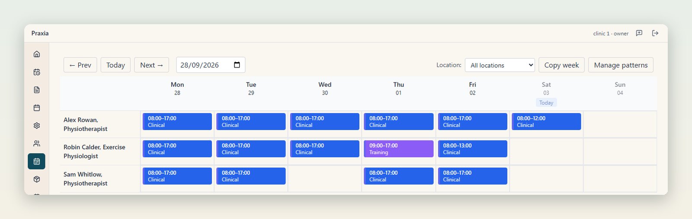Click the 'Location:' label

pyautogui.click(x=449, y=65)
